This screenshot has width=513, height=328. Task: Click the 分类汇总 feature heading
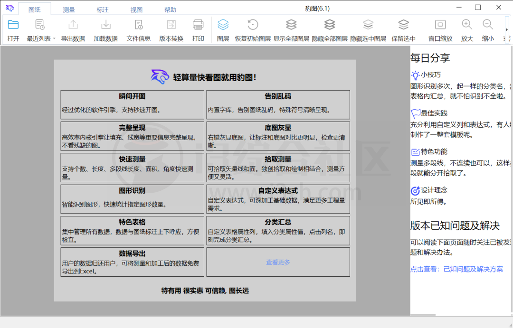coord(278,222)
